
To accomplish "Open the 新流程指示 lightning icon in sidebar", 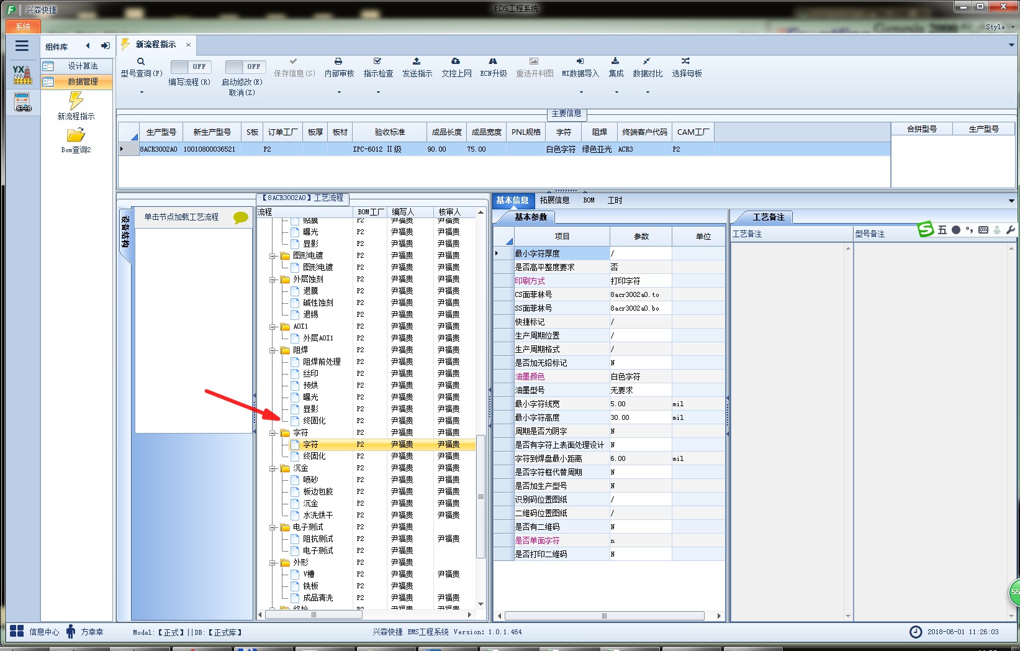I will [x=76, y=100].
